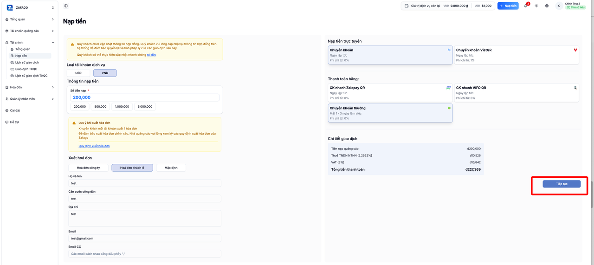594x265 pixels.
Task: Collapse the sidebar with the panel toggle icon
Action: (66, 6)
